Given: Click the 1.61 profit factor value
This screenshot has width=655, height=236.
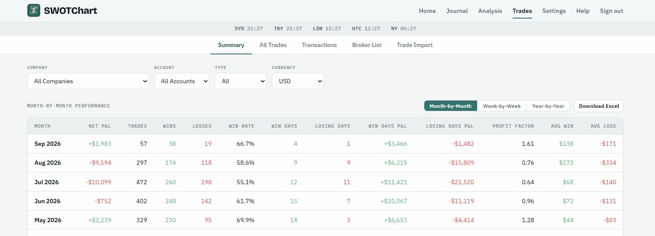Looking at the screenshot, I should point(528,144).
